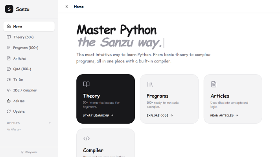The image size is (280, 157).
Task: Click the robot icon next to Ask me
Action: pyautogui.click(x=9, y=101)
